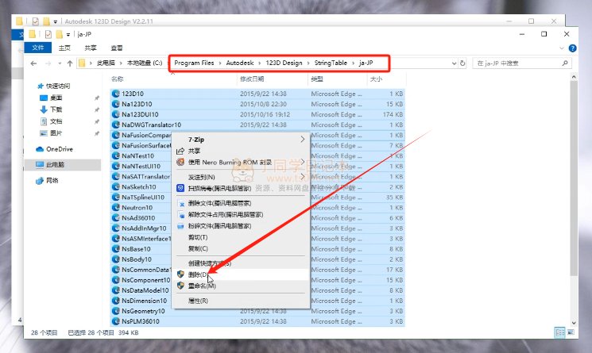Open the 查看 ribbon tab
This screenshot has width=592, height=353.
(x=117, y=48)
